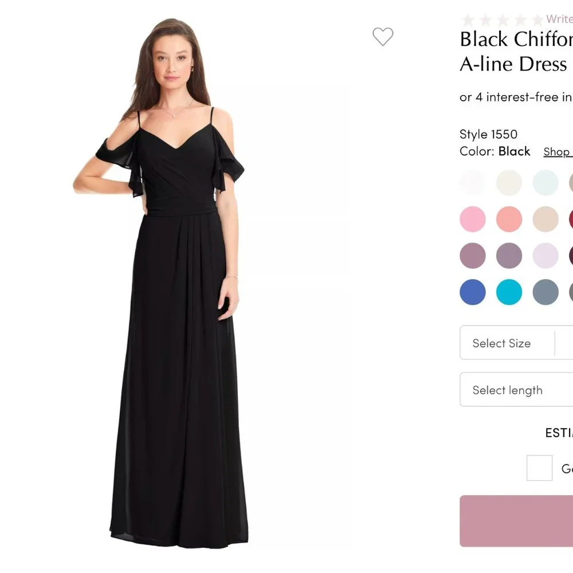Add dress to wishlist with heart icon
This screenshot has height=573, width=573.
click(x=383, y=37)
